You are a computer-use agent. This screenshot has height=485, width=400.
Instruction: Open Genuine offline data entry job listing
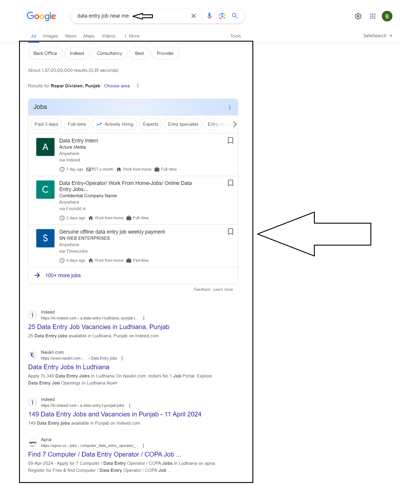pyautogui.click(x=112, y=232)
